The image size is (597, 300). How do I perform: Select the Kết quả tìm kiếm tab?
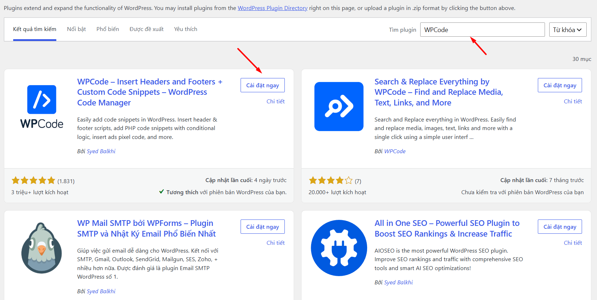35,29
